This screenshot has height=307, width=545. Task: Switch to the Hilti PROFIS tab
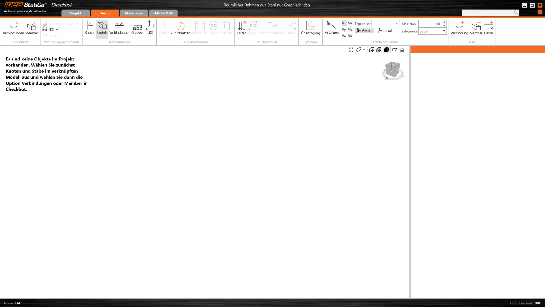[x=163, y=13]
